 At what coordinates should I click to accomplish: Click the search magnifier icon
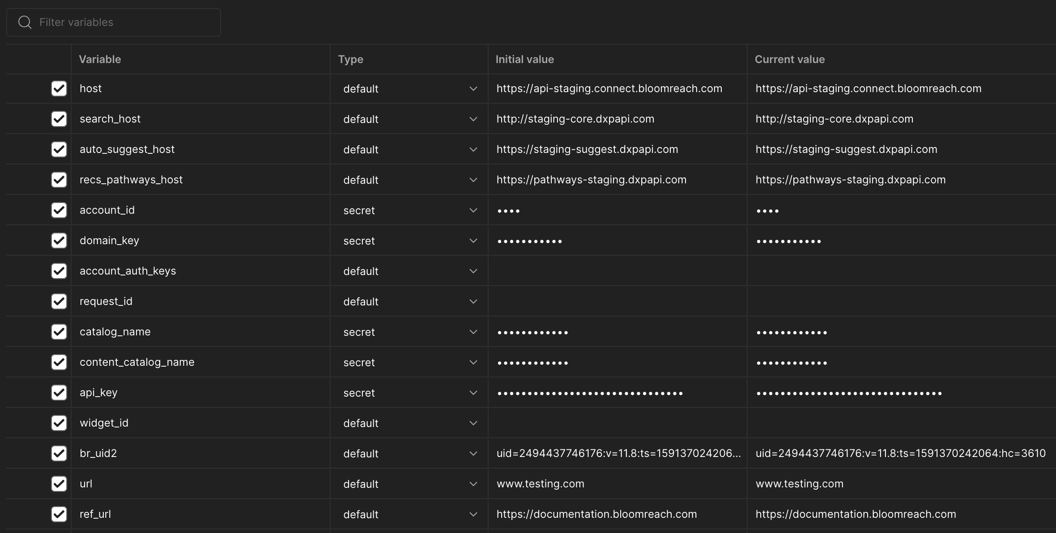coord(25,22)
